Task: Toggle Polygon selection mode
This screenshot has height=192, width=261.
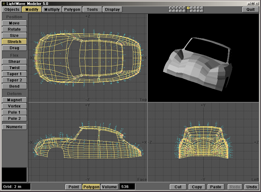Action: tap(91, 187)
